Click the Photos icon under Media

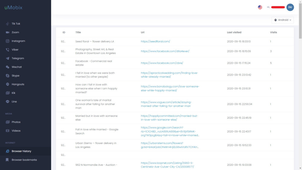(8, 122)
